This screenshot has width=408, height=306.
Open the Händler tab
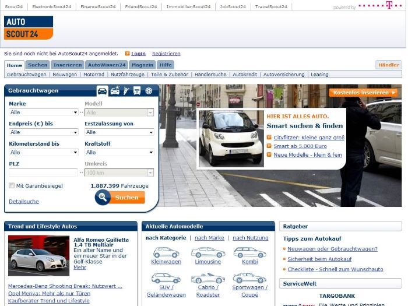pyautogui.click(x=389, y=65)
